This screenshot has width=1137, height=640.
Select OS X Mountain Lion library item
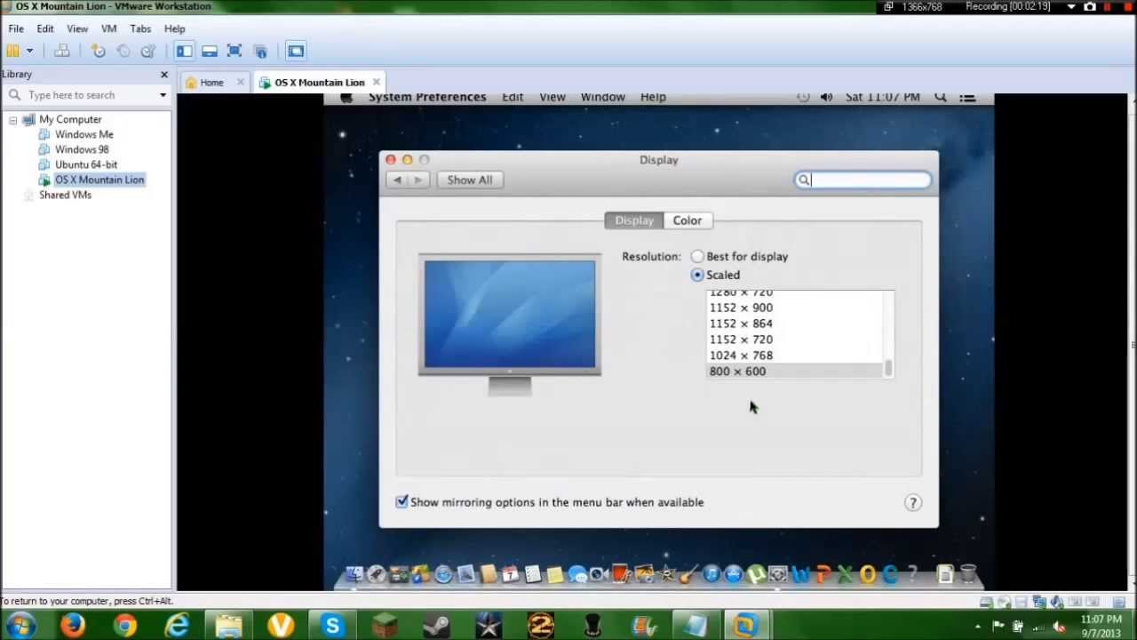[99, 180]
